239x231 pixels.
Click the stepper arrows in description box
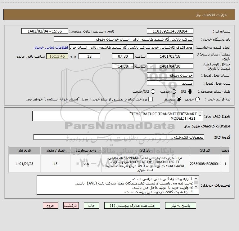coord(200,114)
